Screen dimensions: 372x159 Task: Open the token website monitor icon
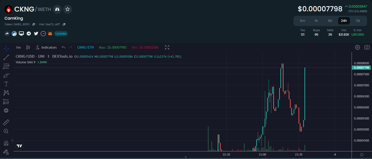coord(21,33)
